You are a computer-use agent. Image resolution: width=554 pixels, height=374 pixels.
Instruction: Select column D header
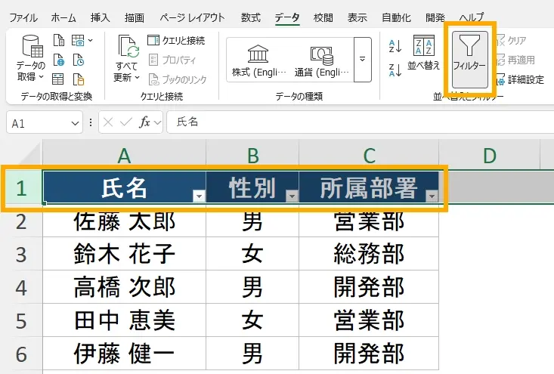tap(490, 155)
